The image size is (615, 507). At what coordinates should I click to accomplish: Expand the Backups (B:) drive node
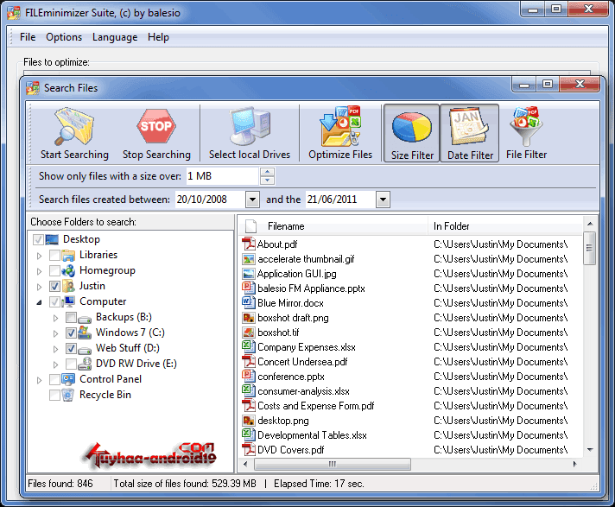[55, 318]
